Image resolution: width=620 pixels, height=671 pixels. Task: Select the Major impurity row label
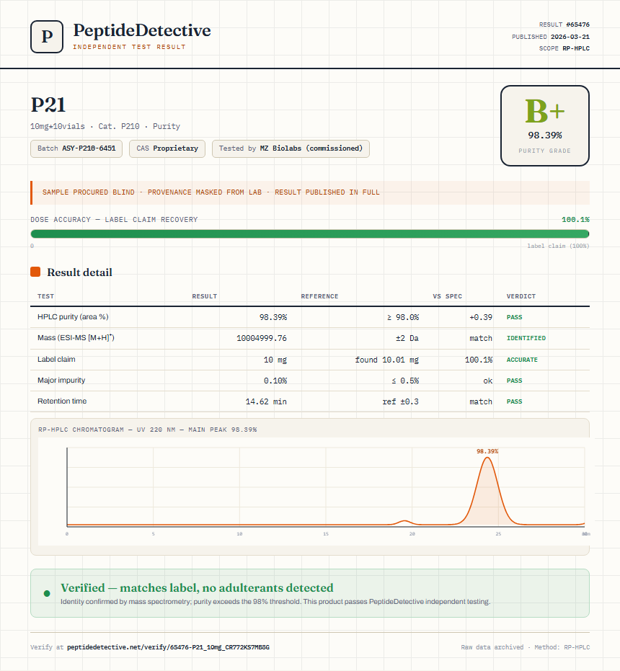[61, 380]
